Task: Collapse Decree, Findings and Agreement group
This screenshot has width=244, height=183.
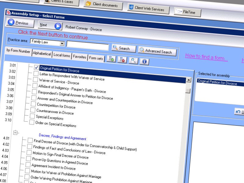Action: [x=16, y=133]
